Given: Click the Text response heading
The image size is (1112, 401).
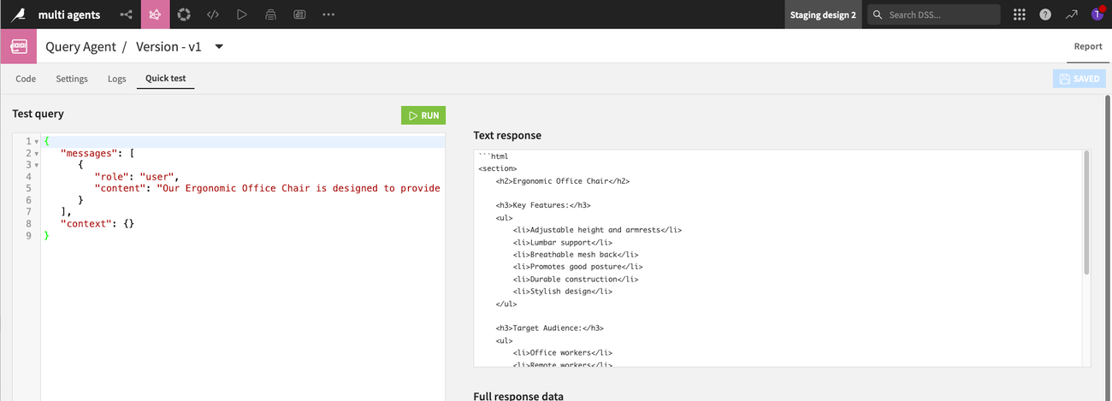Looking at the screenshot, I should [x=507, y=135].
